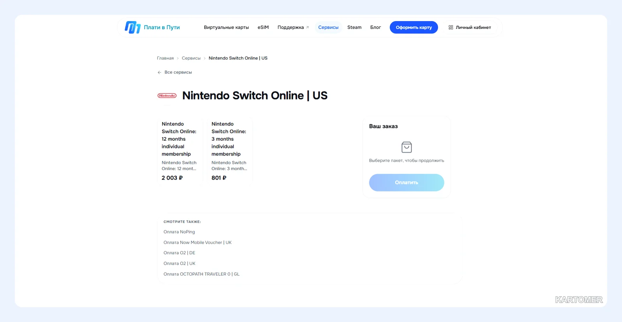
Task: Click the Плати в Пути logo icon
Action: pos(133,27)
